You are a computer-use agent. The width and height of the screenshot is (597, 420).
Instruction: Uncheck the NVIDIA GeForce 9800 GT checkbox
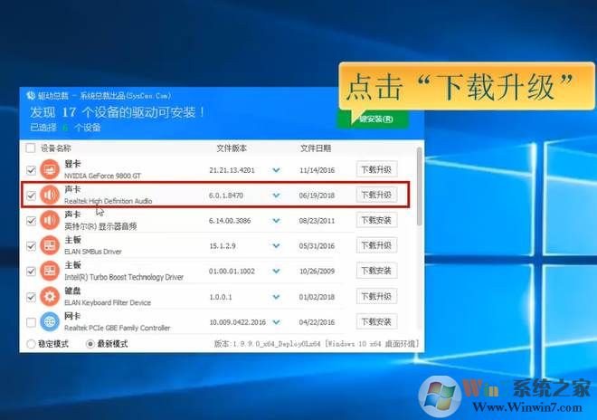(31, 170)
